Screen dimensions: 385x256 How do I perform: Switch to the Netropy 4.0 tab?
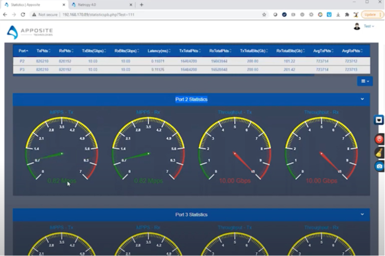click(x=102, y=4)
